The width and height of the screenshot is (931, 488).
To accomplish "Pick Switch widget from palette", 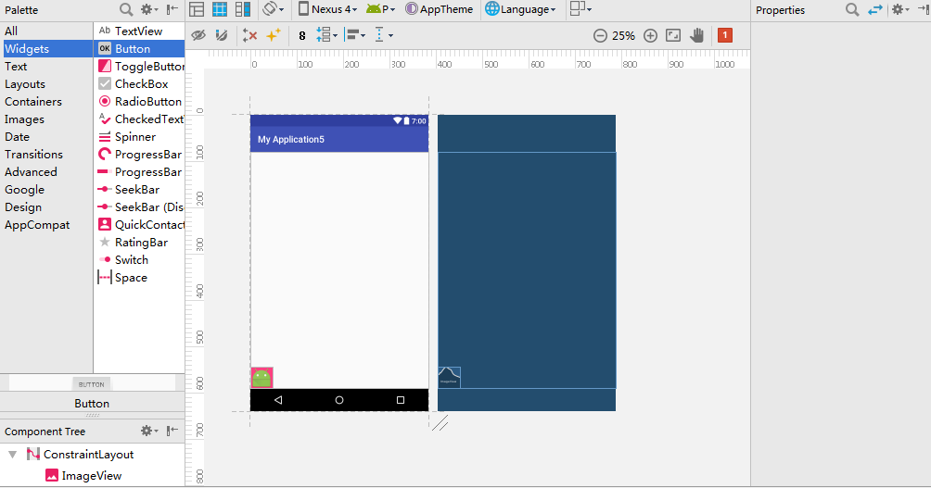I will tap(139, 259).
